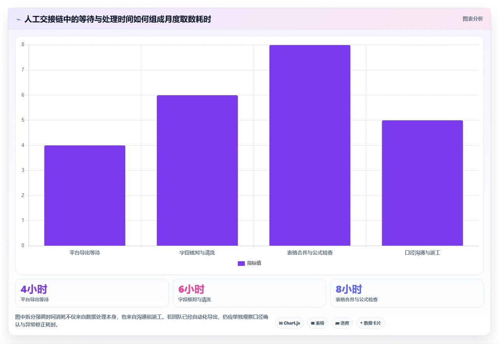Open the 8小时 stat card

(407, 293)
